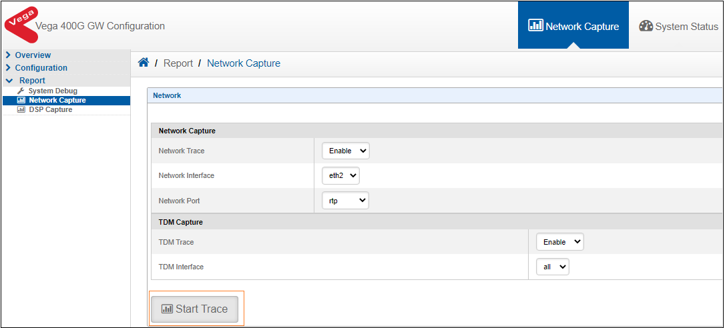
Task: Click the Network Interface label
Action: [x=186, y=175]
